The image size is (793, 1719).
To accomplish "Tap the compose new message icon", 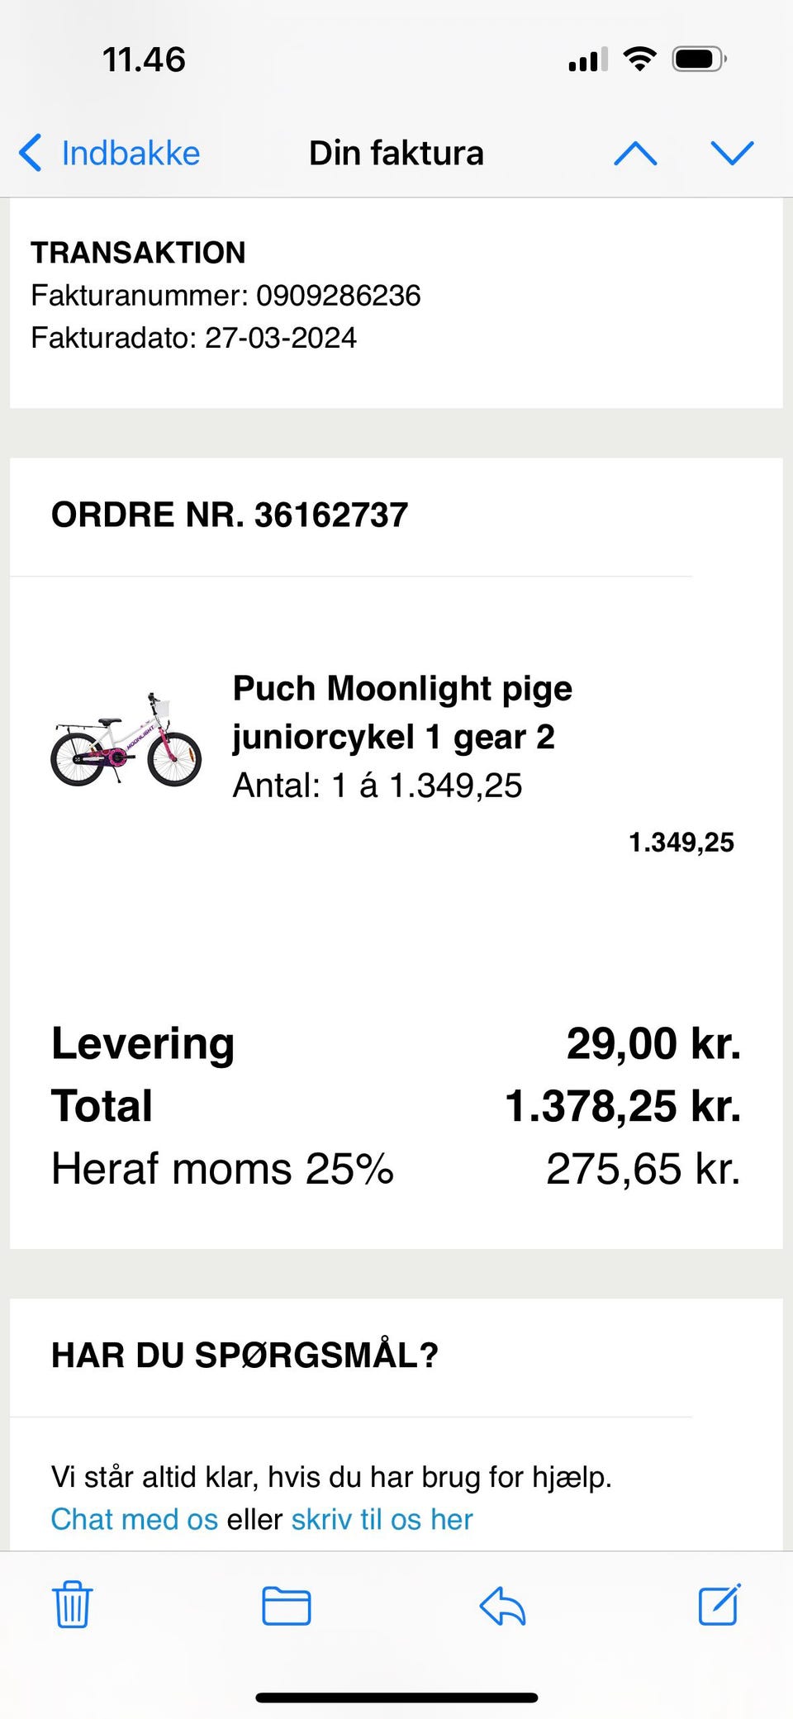I will tap(719, 1605).
